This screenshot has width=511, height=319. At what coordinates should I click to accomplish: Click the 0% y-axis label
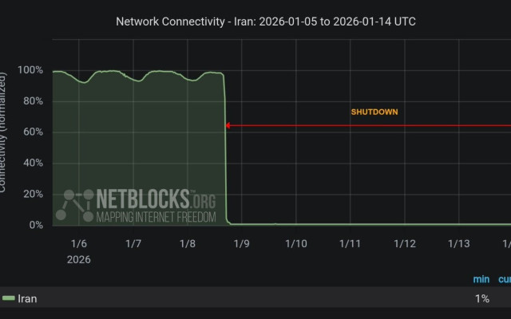(x=34, y=225)
